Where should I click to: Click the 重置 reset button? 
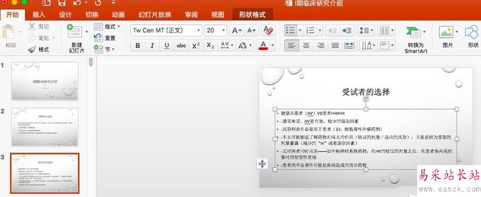[x=105, y=38]
